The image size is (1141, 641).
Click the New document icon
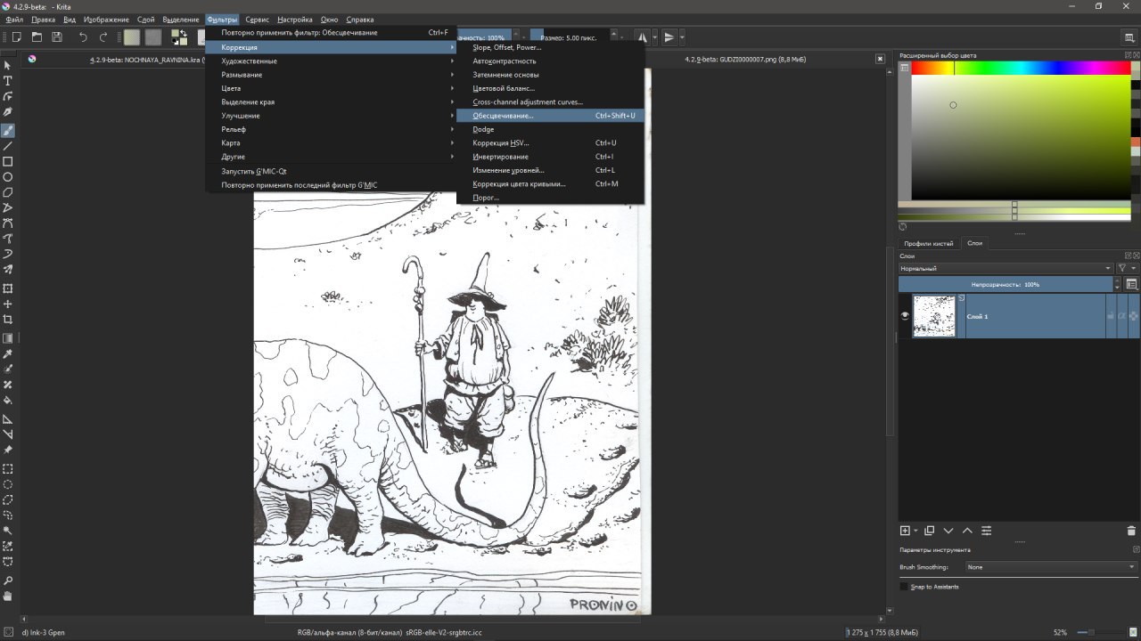(x=16, y=37)
